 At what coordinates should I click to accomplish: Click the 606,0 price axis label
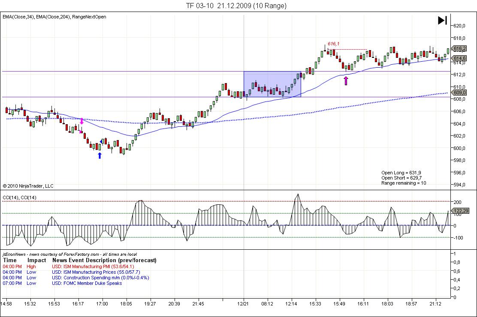(459, 111)
